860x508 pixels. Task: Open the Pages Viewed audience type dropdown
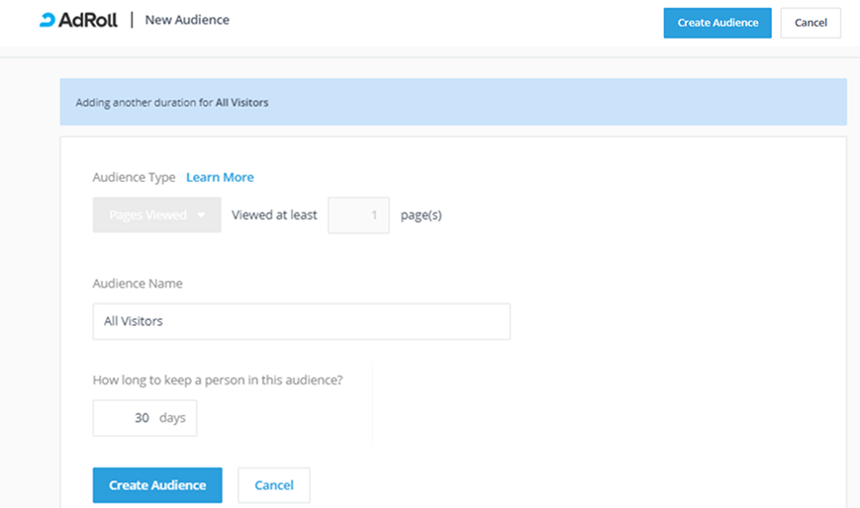148,214
